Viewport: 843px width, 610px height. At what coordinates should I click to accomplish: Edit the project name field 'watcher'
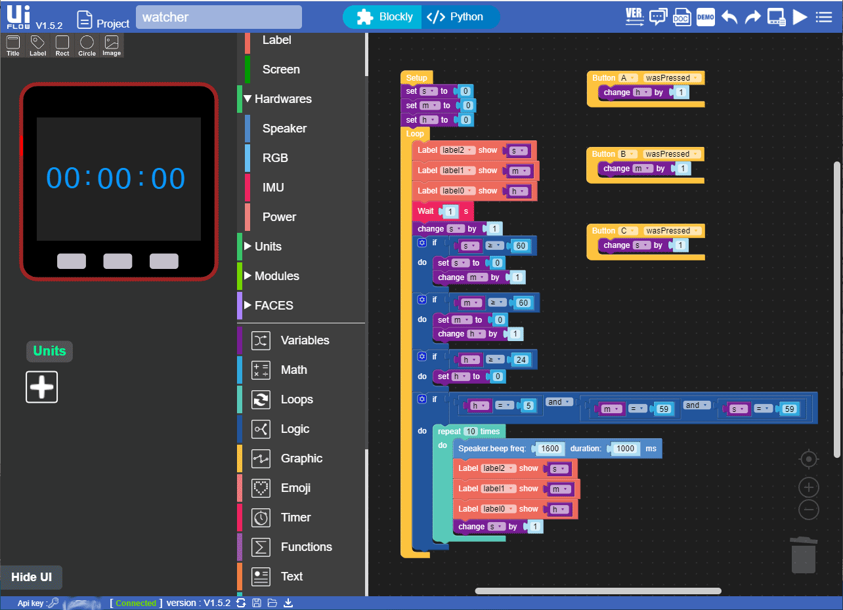point(219,17)
